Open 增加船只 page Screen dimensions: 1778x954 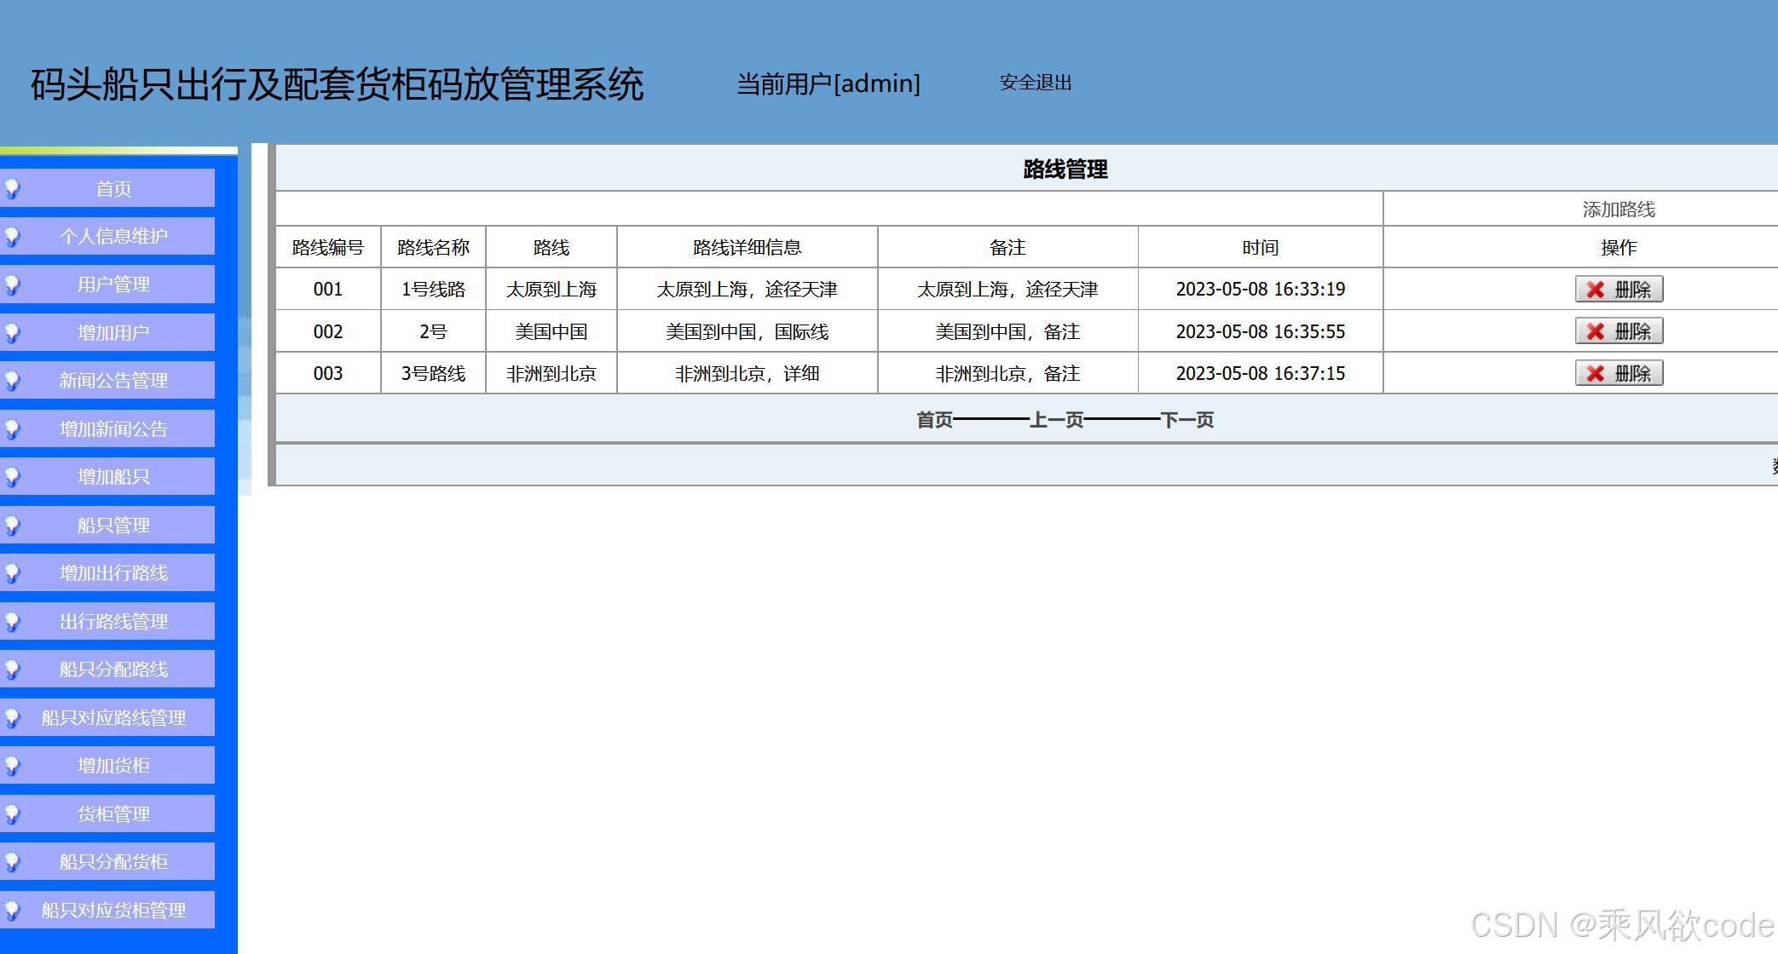pyautogui.click(x=113, y=477)
